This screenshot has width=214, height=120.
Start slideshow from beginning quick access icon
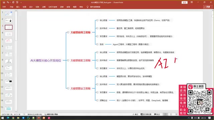coord(17,2)
